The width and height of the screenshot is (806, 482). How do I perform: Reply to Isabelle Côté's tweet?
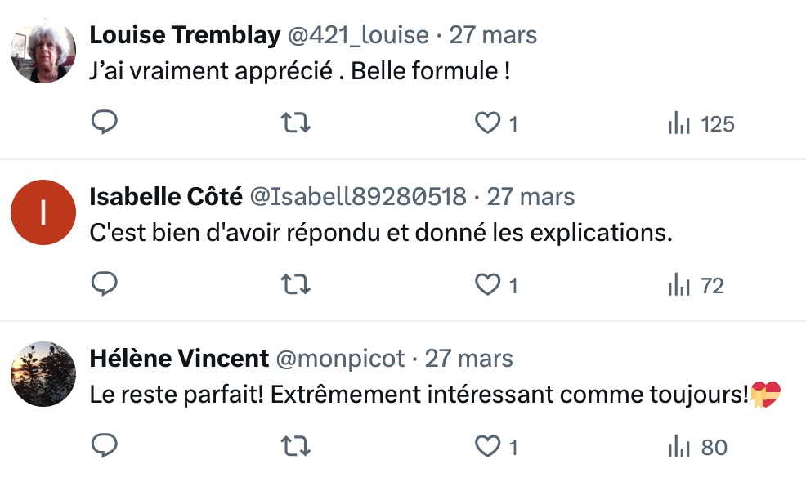pos(104,284)
